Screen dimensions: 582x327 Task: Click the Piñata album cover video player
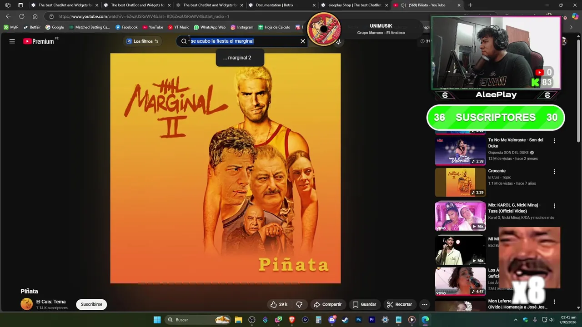[225, 168]
